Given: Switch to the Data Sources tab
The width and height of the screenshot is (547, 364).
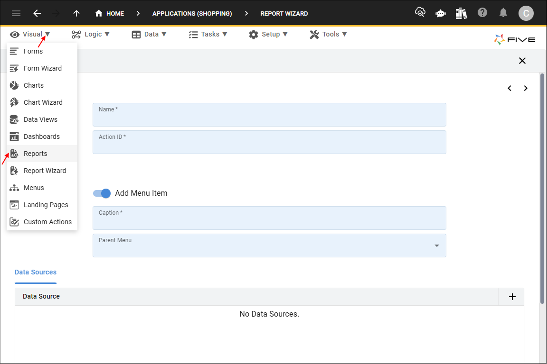Looking at the screenshot, I should (36, 273).
